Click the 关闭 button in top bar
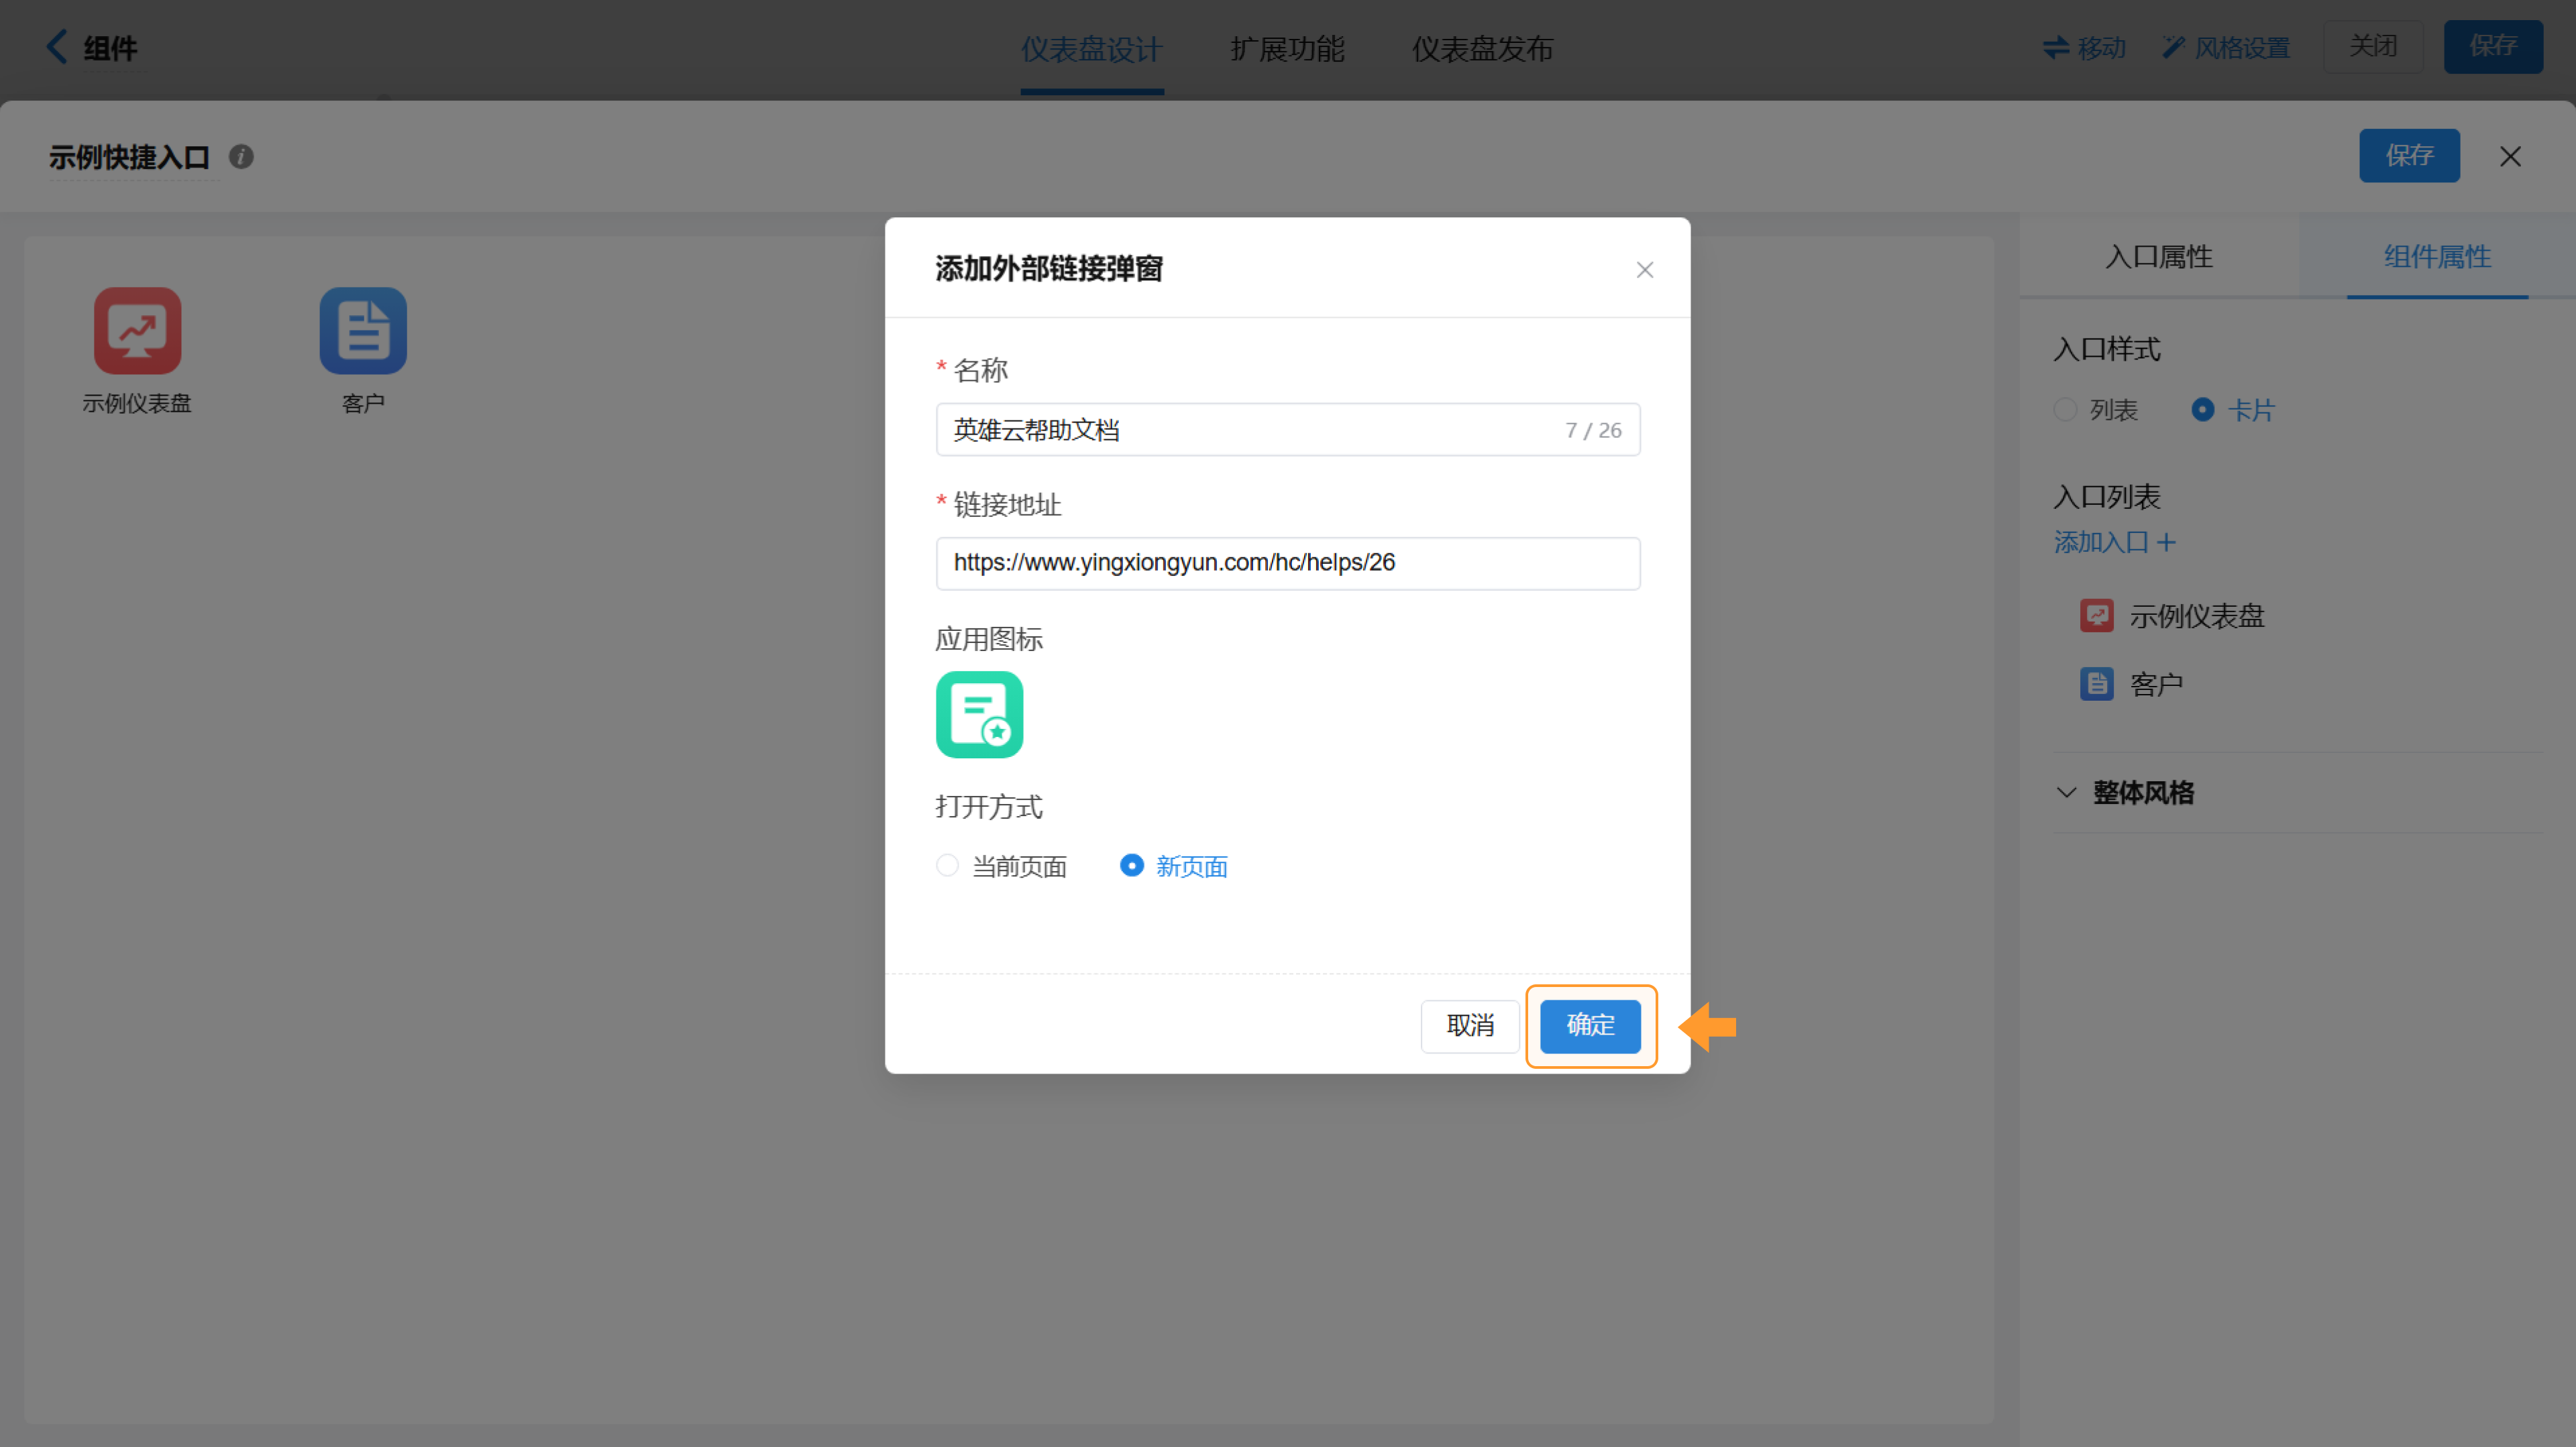 2373,46
